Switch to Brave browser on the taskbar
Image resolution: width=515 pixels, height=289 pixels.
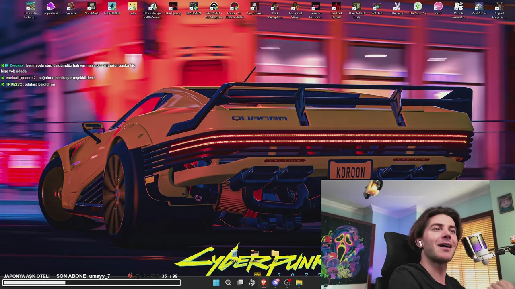click(x=264, y=283)
